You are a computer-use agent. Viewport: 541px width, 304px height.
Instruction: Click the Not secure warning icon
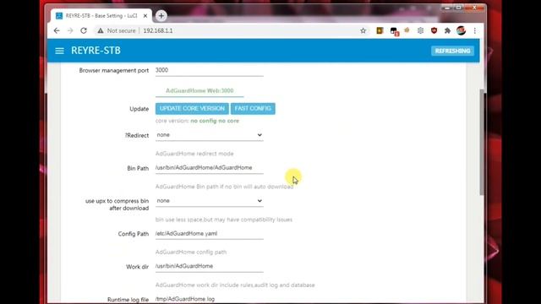[101, 30]
